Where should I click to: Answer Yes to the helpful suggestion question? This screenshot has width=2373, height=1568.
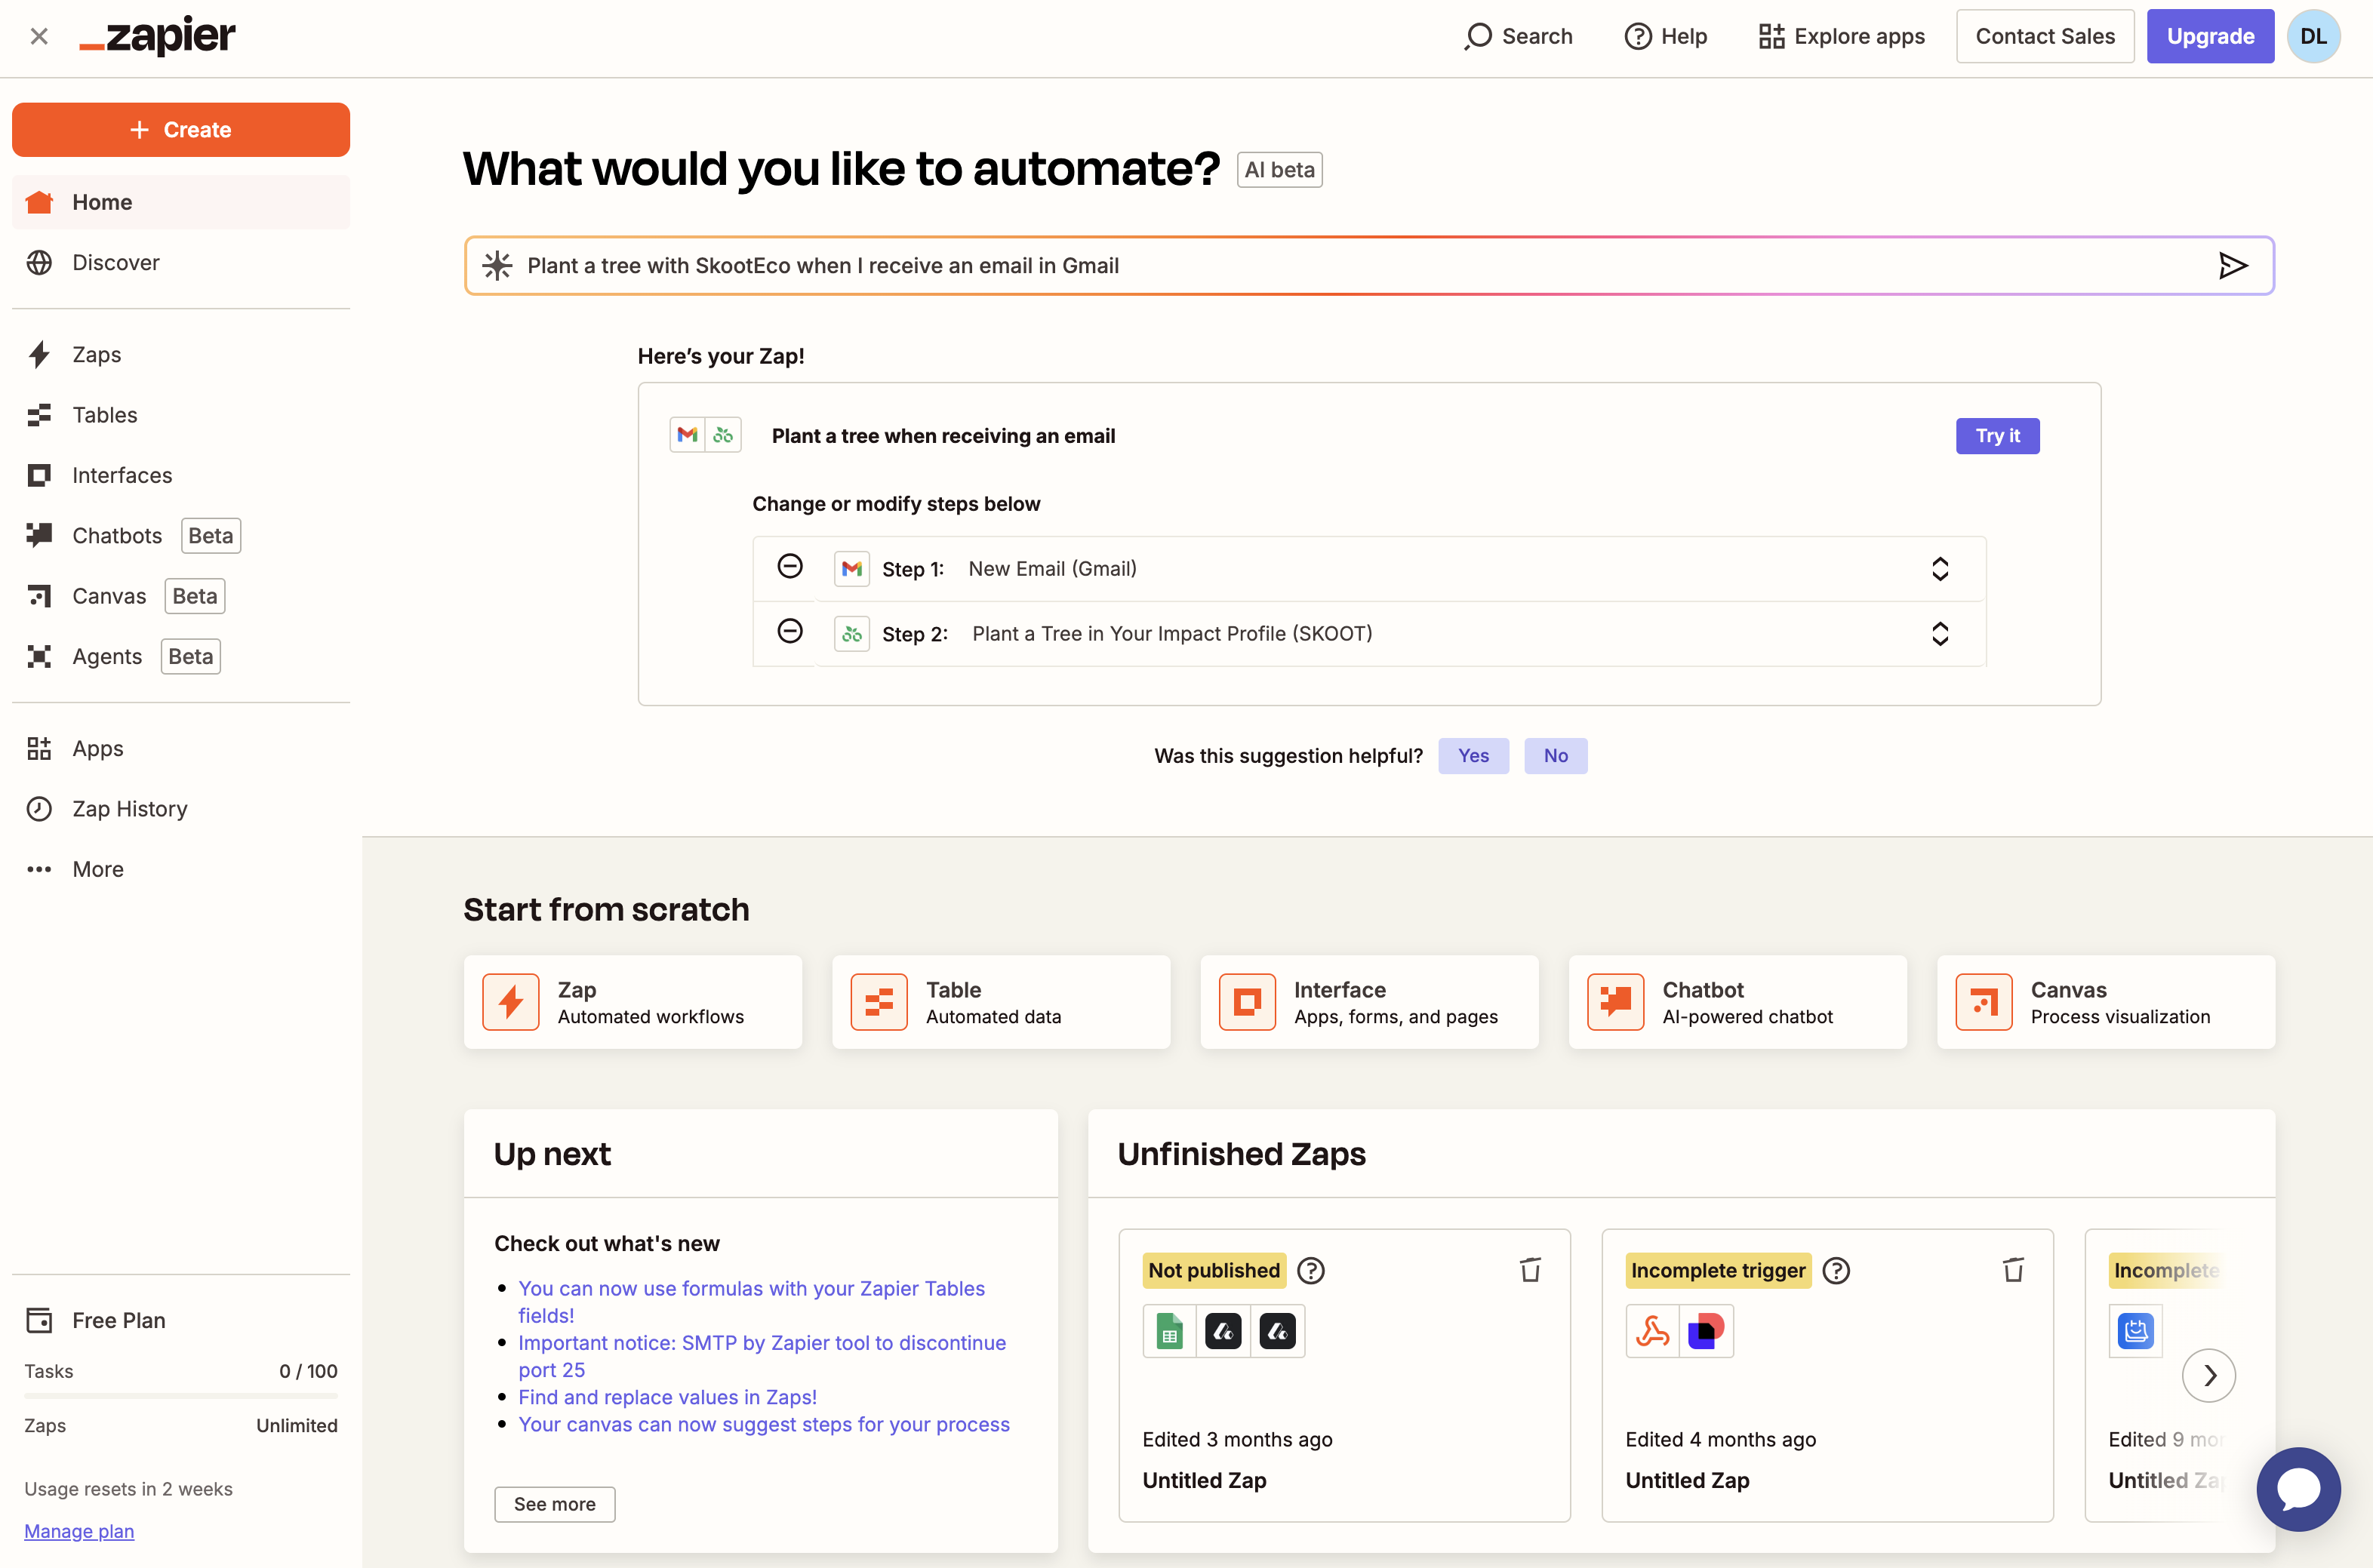[x=1473, y=756]
